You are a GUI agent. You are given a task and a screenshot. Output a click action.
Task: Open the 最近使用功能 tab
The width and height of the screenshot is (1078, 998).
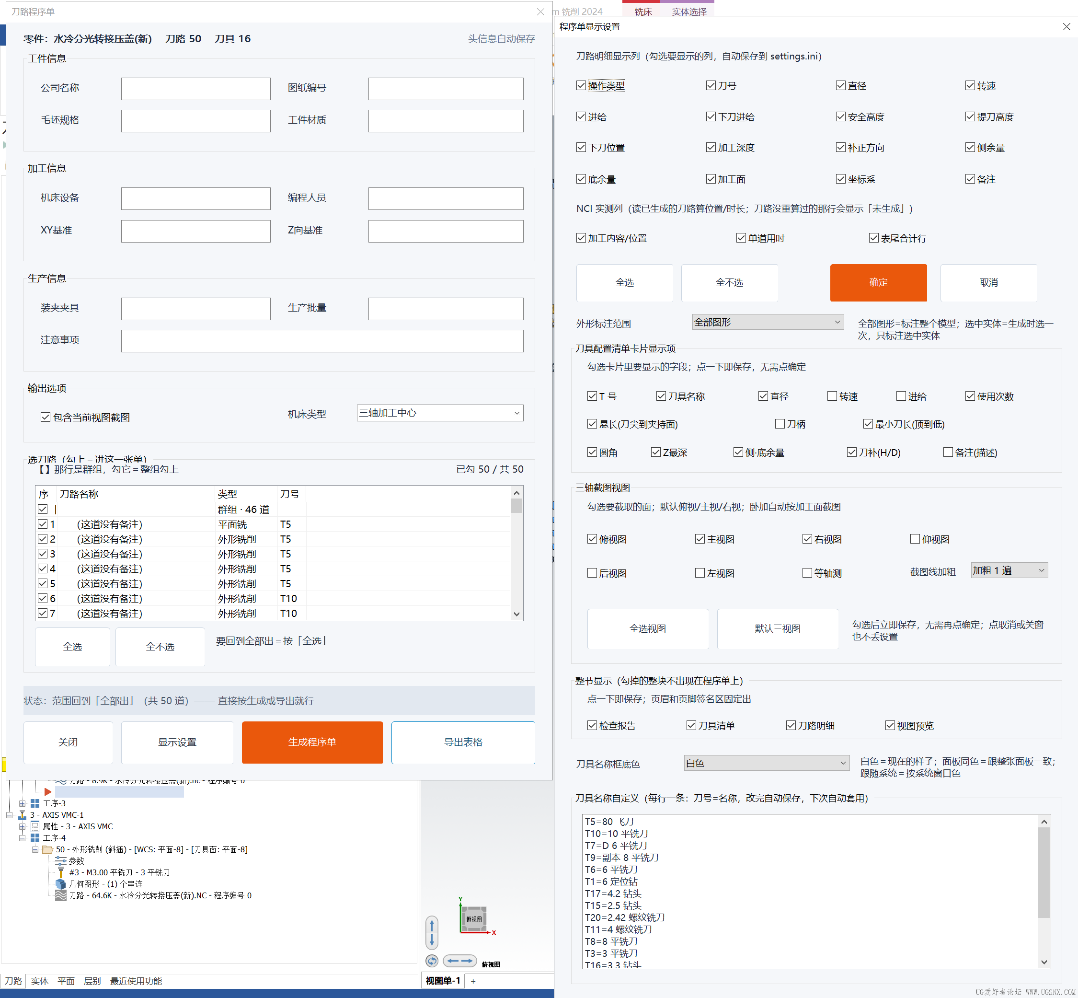[136, 981]
